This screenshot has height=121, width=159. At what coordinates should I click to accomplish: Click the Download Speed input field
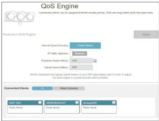pos(81,60)
